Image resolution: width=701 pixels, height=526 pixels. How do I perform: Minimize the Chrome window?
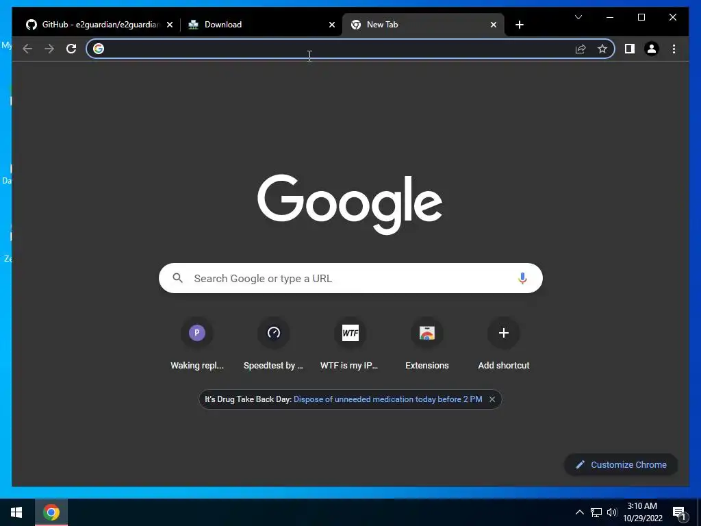click(x=610, y=17)
